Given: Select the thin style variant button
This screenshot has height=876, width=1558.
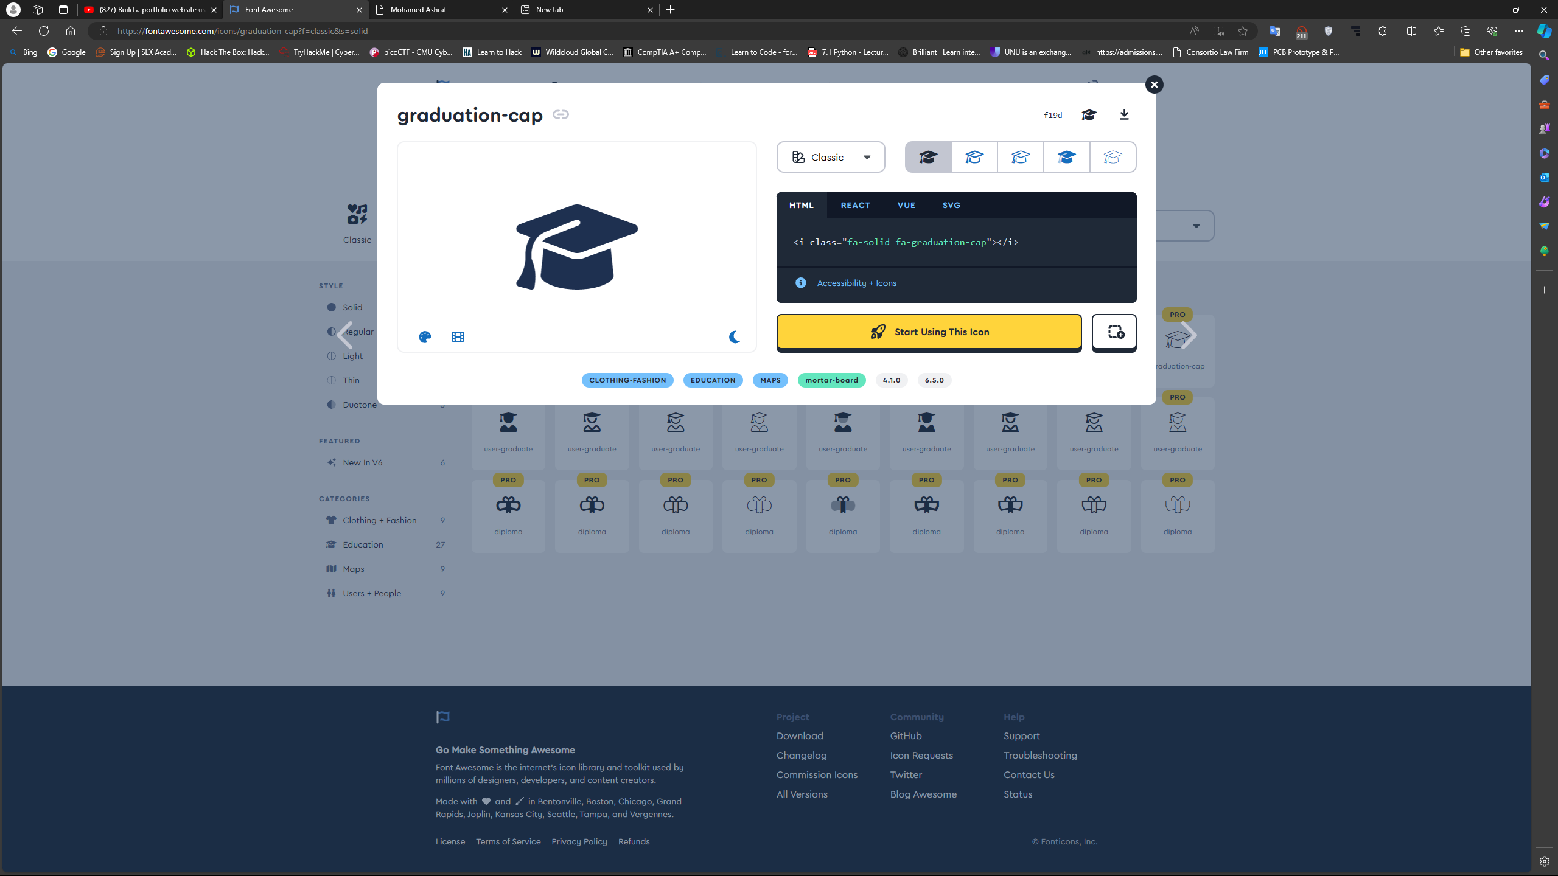Looking at the screenshot, I should click(1113, 158).
